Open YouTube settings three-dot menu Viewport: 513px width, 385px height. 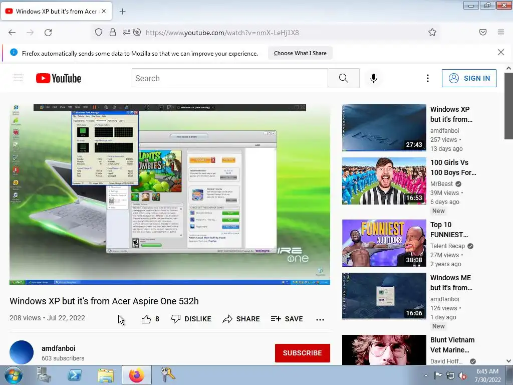click(428, 78)
